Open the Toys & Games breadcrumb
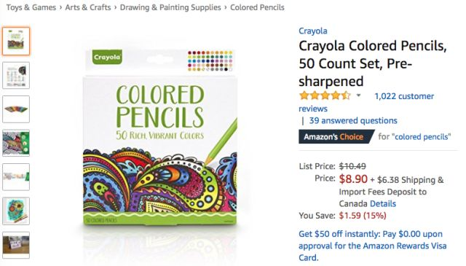Image resolution: width=466 pixels, height=266 pixels. [31, 7]
